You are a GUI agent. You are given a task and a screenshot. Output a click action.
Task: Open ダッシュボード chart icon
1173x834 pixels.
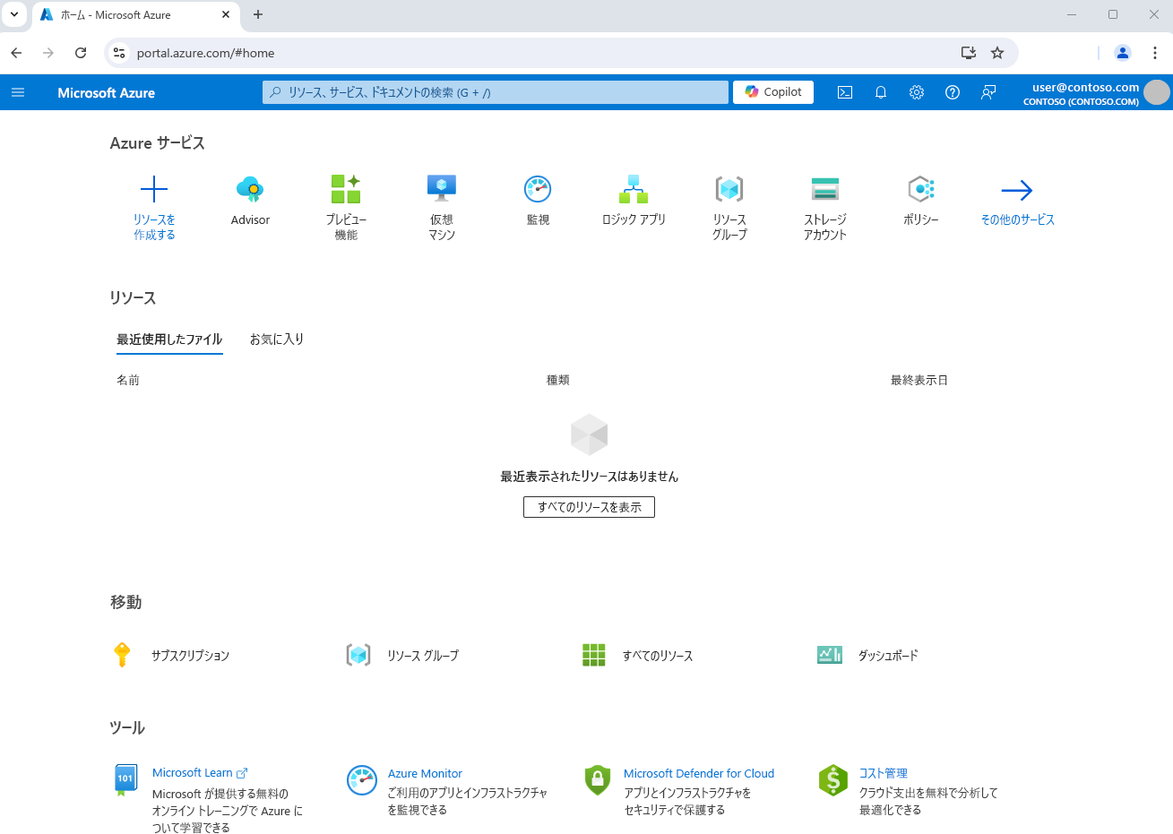point(830,655)
